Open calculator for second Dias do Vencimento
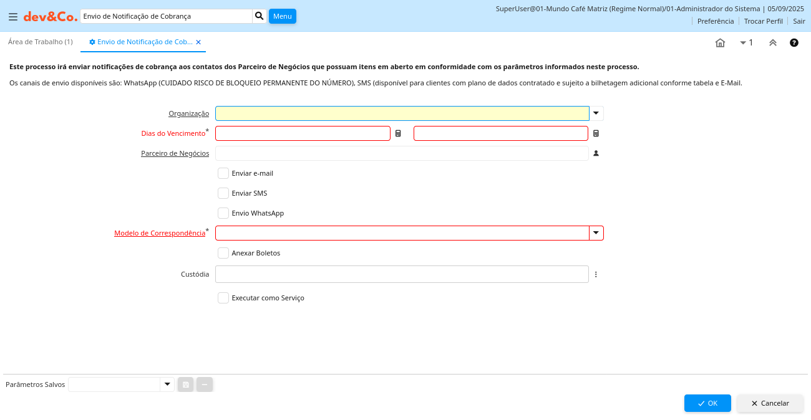Image resolution: width=811 pixels, height=420 pixels. pos(596,133)
